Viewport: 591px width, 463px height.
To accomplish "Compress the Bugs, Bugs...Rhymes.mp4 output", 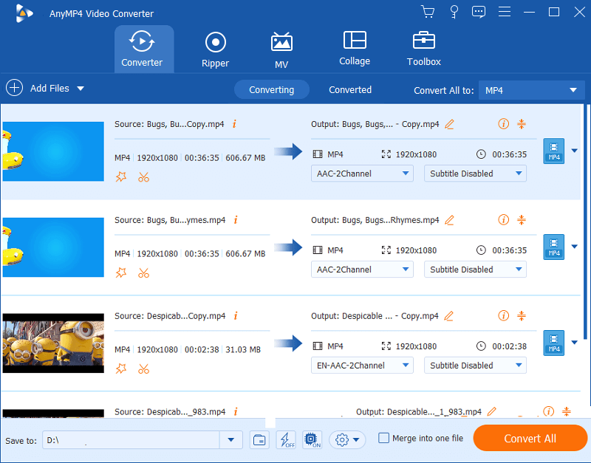I will (x=522, y=219).
